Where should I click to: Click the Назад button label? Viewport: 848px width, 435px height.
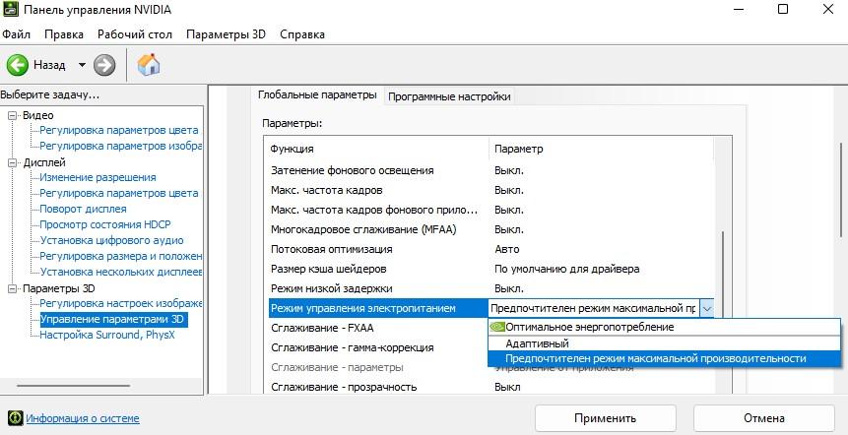49,65
